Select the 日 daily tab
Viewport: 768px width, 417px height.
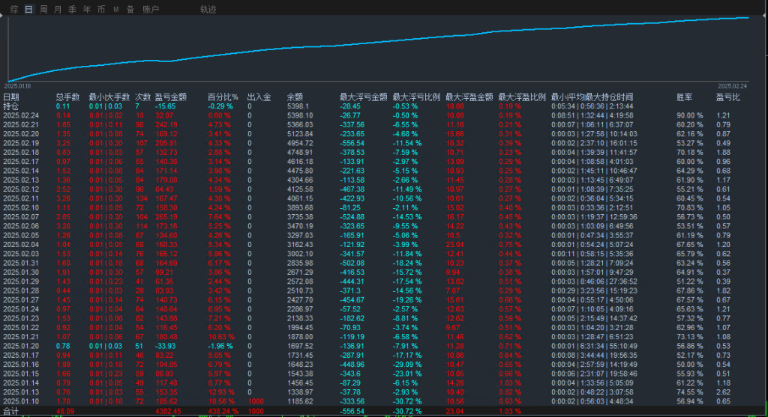pos(28,10)
